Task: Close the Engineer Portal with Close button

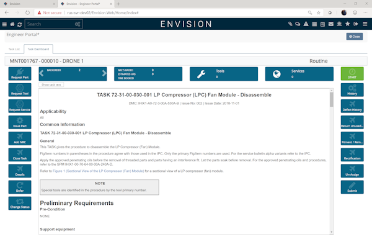Action: tap(355, 37)
